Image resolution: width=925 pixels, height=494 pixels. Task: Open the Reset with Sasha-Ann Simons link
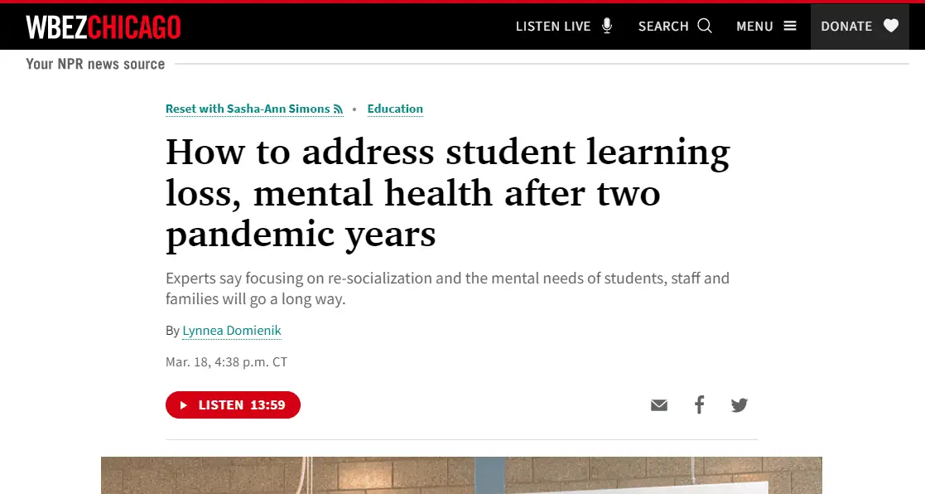[248, 109]
